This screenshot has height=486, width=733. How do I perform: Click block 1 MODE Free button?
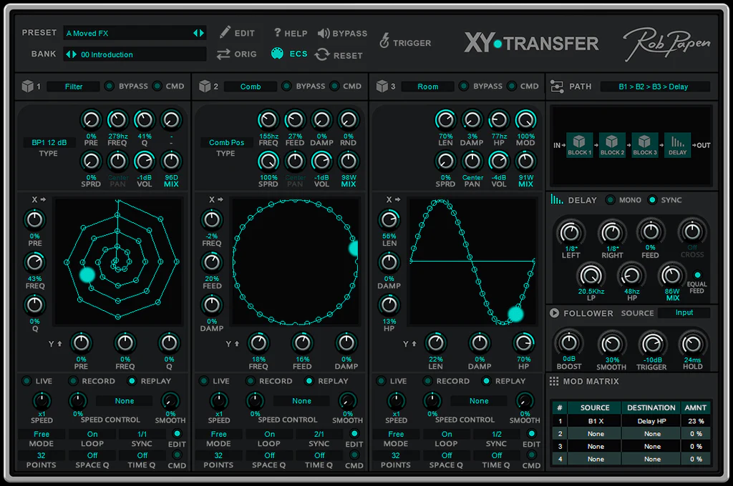[41, 434]
